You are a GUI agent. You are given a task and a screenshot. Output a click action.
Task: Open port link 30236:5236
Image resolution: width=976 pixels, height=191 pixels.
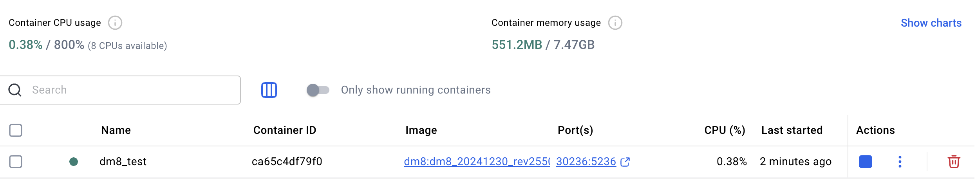586,162
